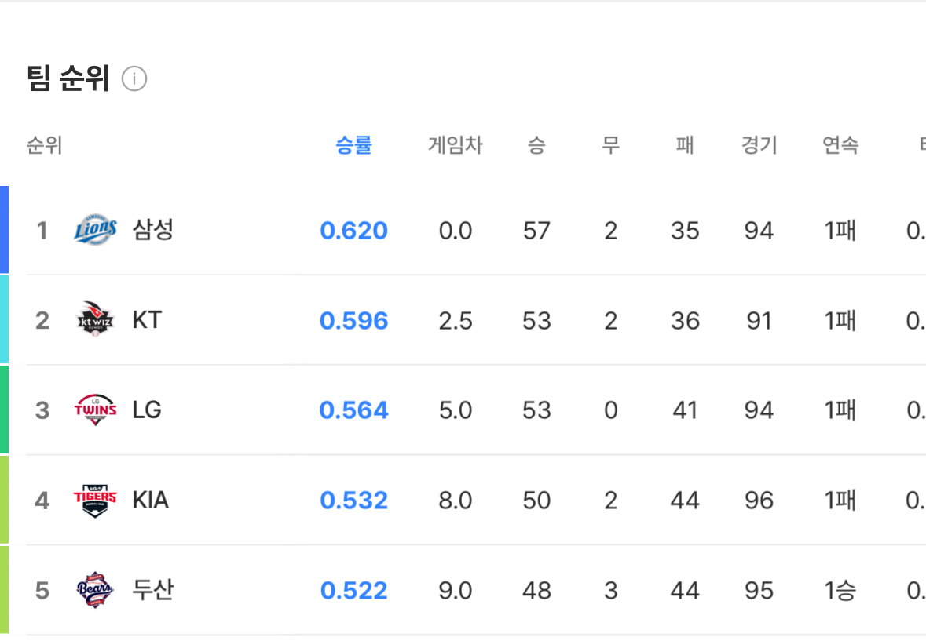The width and height of the screenshot is (926, 641).
Task: Select the 패 column header
Action: (685, 144)
